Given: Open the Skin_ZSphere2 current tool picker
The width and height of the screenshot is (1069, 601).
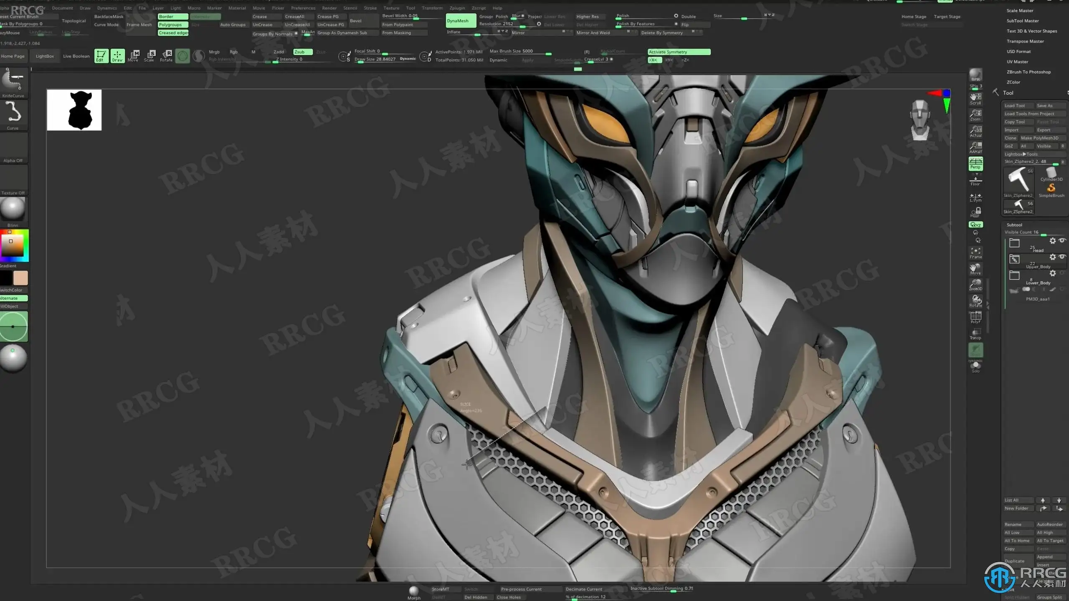Looking at the screenshot, I should 1018,182.
